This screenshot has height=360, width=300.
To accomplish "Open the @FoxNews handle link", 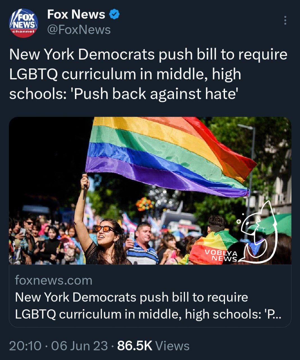I will (x=79, y=30).
